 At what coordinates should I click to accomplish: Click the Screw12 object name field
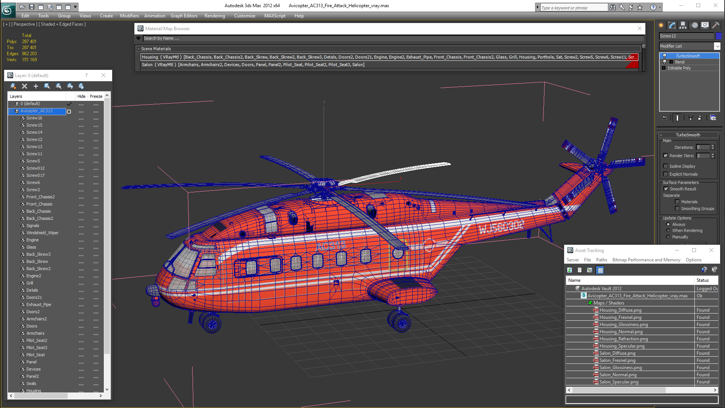(686, 36)
